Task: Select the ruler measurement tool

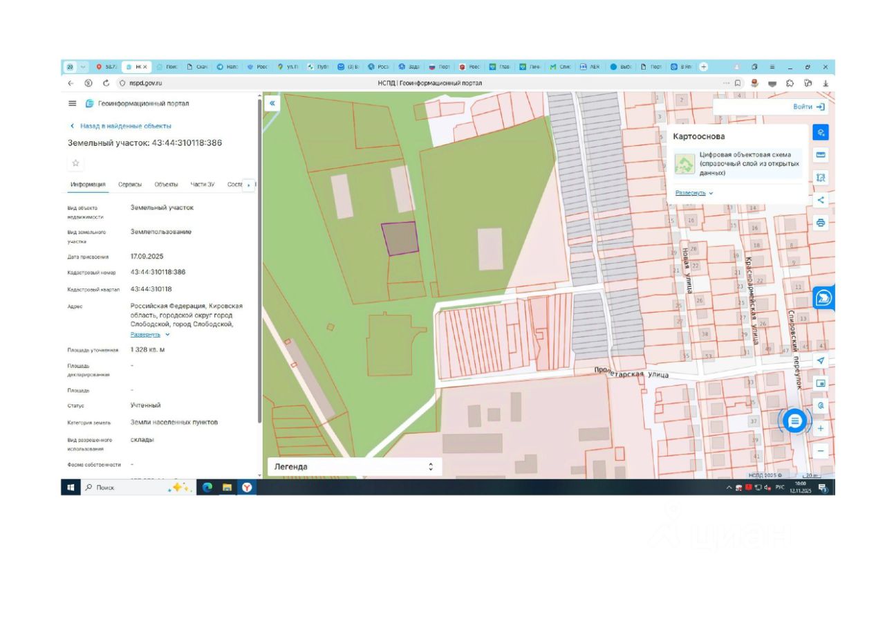Action: [821, 155]
